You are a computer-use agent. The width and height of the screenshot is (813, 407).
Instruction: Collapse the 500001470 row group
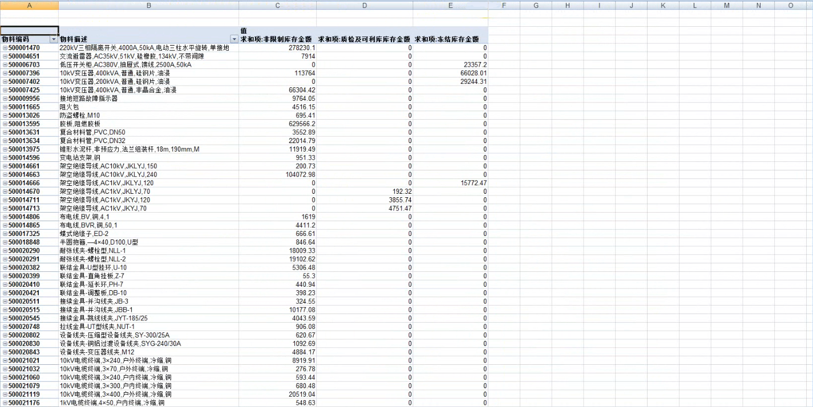(5, 48)
